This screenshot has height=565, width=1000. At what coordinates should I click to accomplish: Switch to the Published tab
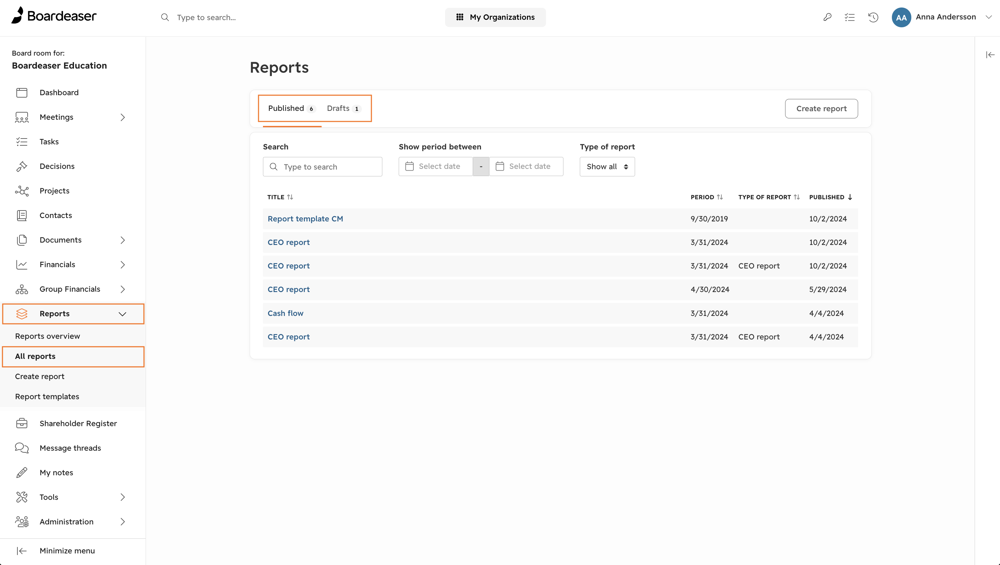(292, 108)
